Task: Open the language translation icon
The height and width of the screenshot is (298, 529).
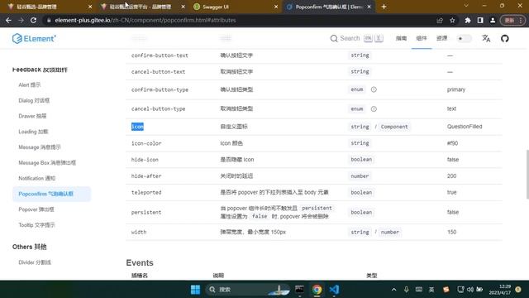Action: coord(486,39)
